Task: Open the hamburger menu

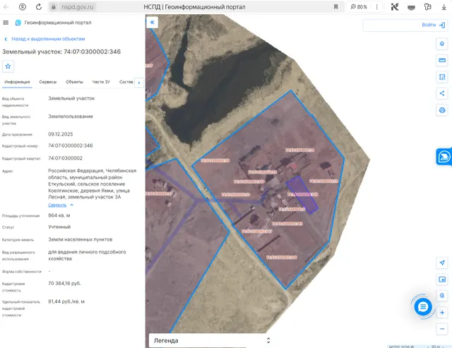Action: click(6, 23)
